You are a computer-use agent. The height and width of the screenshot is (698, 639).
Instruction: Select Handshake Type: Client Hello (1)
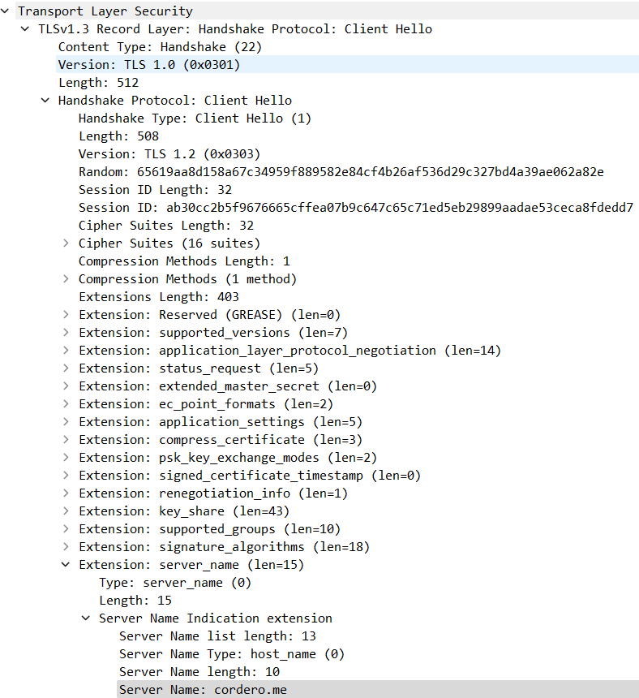195,118
